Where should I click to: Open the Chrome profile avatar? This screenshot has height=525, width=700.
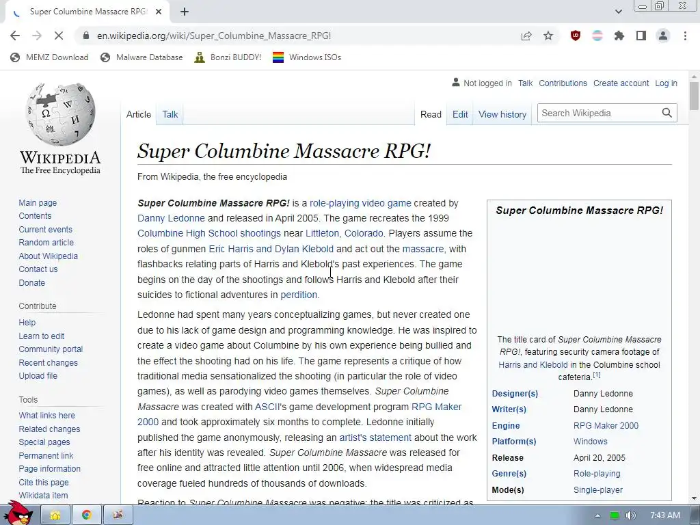coord(663,36)
